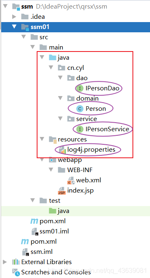Click the Maven icon of root pom.xml
Screen dimensions: 150x278
point(25,242)
